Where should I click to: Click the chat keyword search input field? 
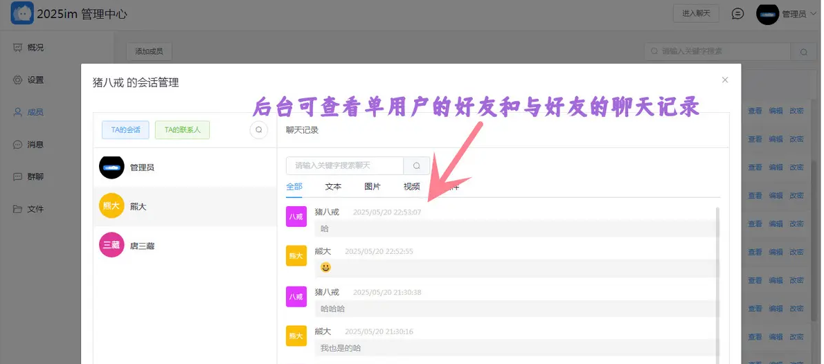pos(345,166)
